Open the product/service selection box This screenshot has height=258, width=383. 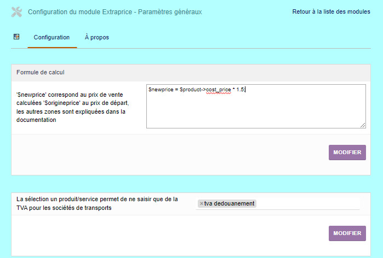click(x=278, y=204)
